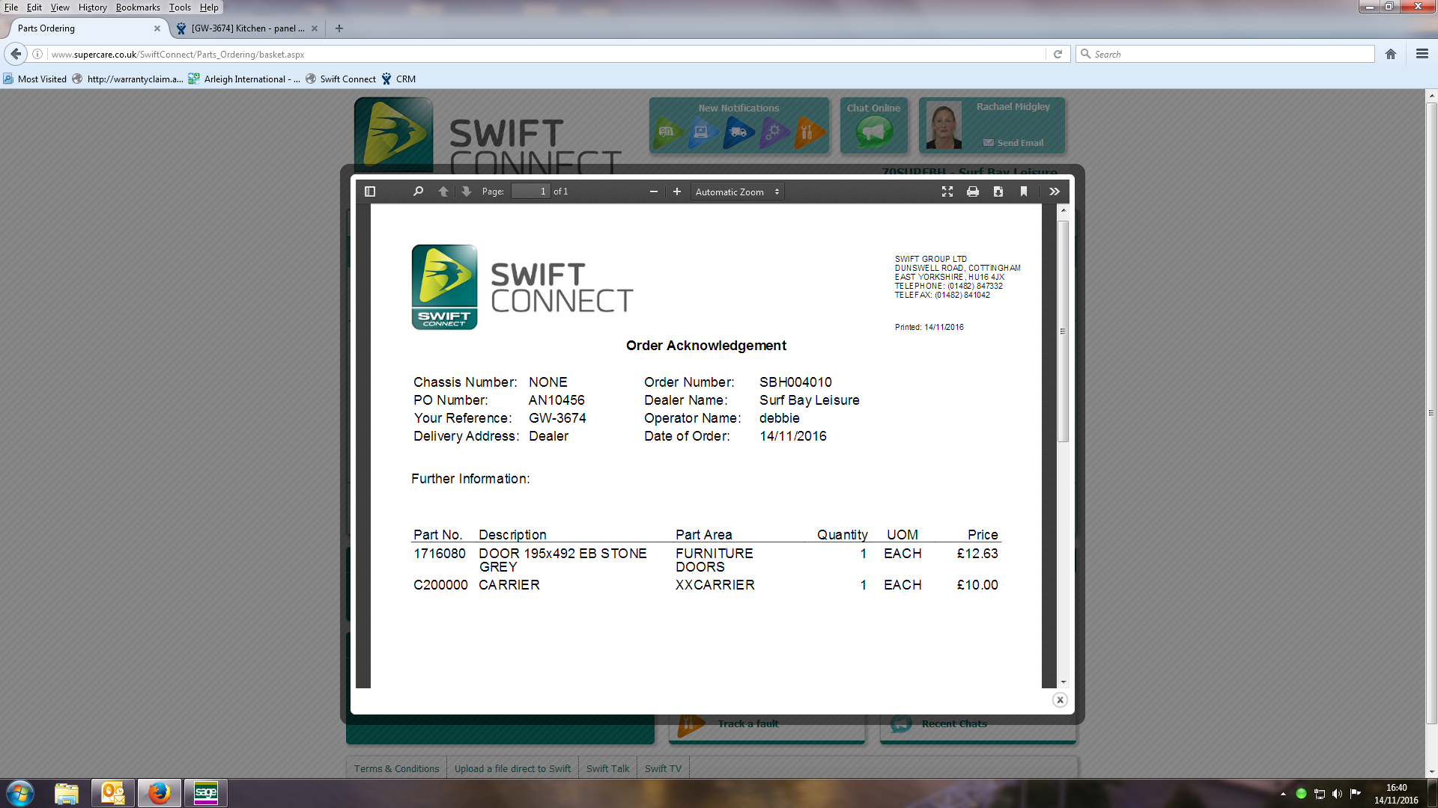Click the PDF page number field
1438x808 pixels.
[530, 192]
